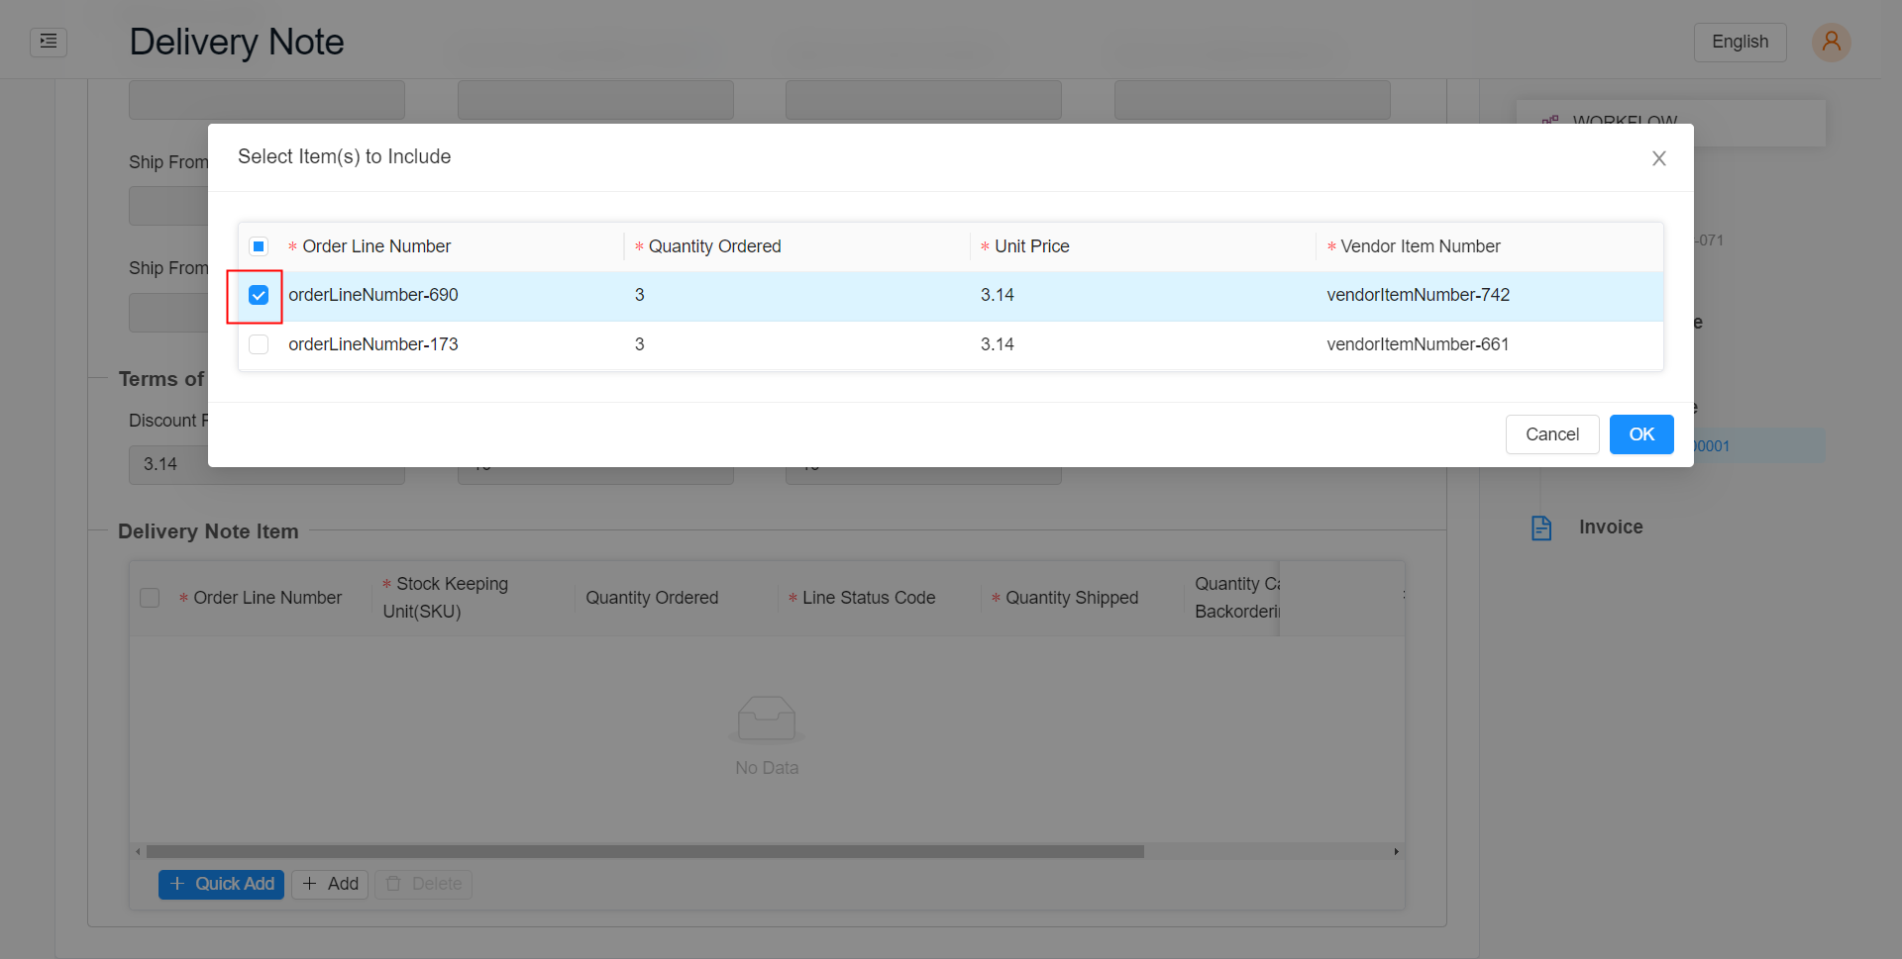The width and height of the screenshot is (1902, 959).
Task: Click the Line Status Code column header
Action: (x=869, y=598)
